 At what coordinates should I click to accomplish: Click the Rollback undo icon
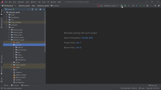[x=151, y=6]
